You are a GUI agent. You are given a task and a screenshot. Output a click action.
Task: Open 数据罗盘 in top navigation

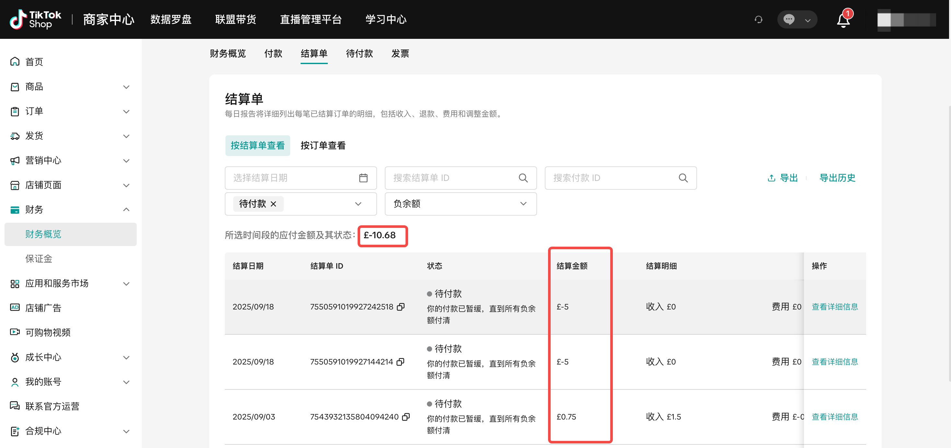[171, 19]
